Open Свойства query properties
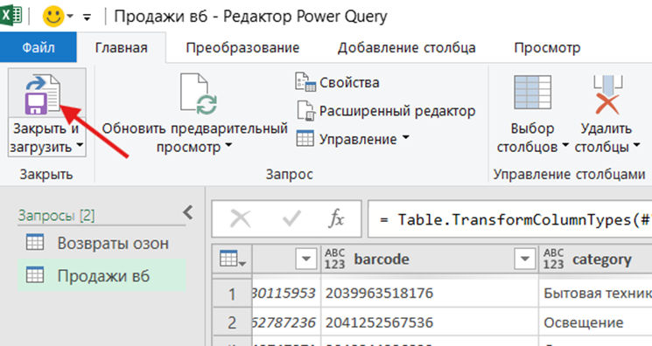 [x=337, y=82]
